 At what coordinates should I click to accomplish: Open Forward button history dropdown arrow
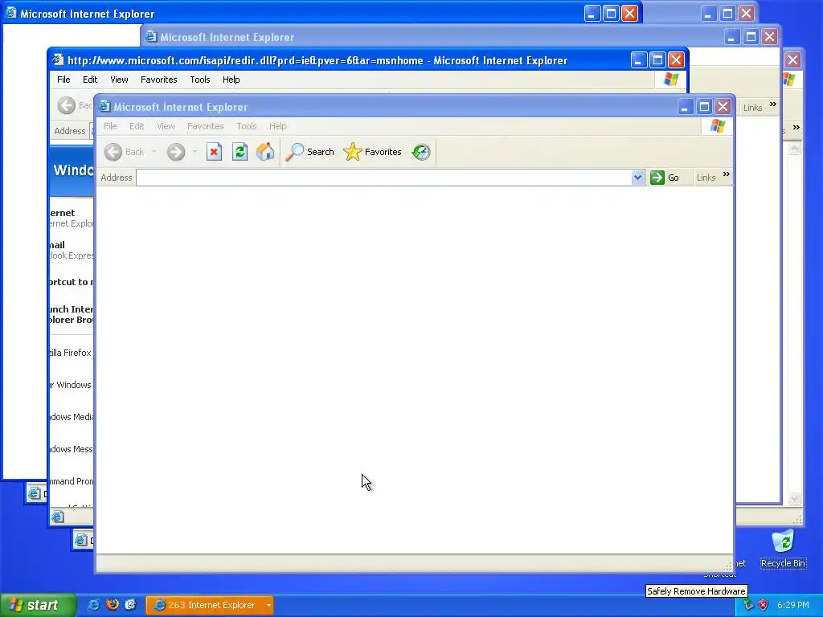(x=194, y=152)
